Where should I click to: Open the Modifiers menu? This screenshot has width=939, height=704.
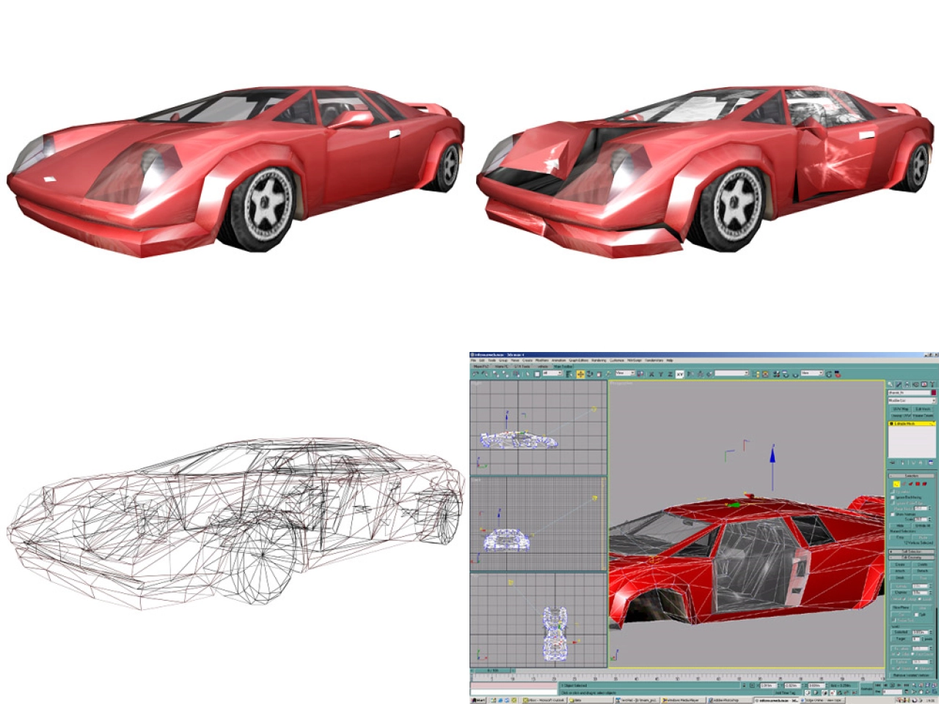point(542,360)
